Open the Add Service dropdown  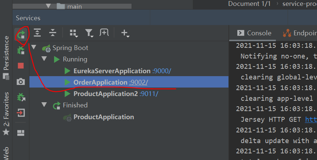click(x=125, y=33)
